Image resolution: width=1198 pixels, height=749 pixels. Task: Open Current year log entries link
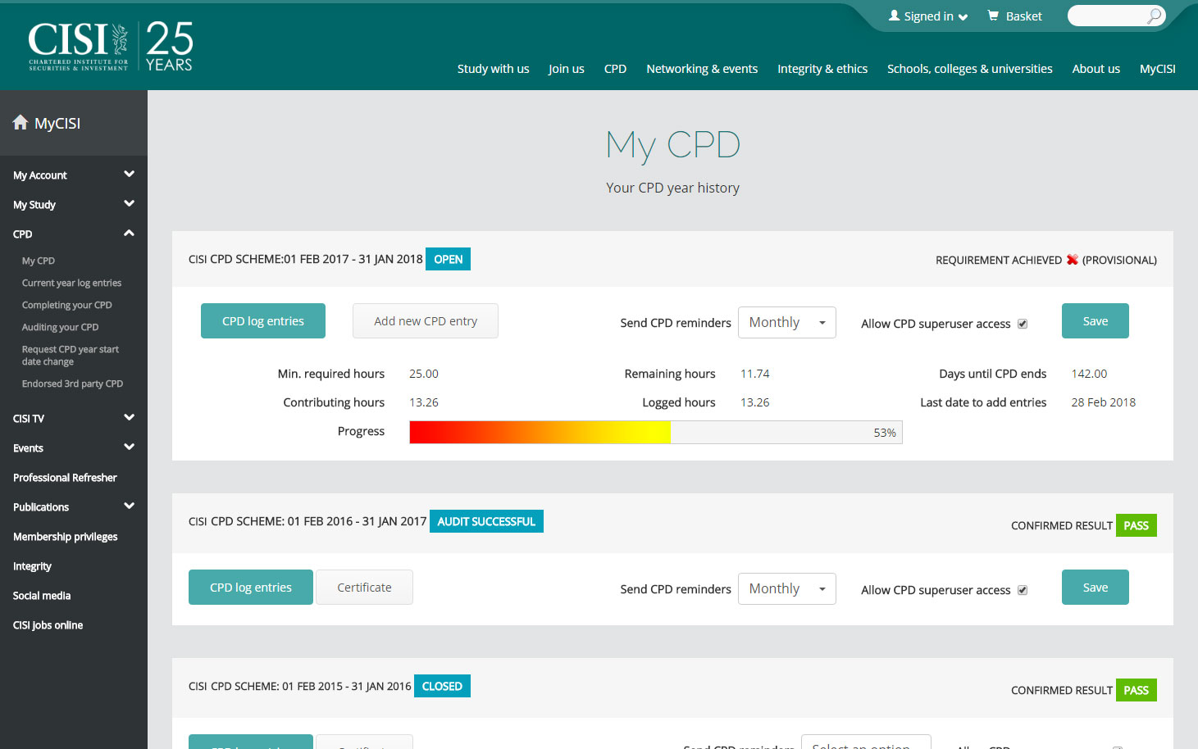(71, 283)
